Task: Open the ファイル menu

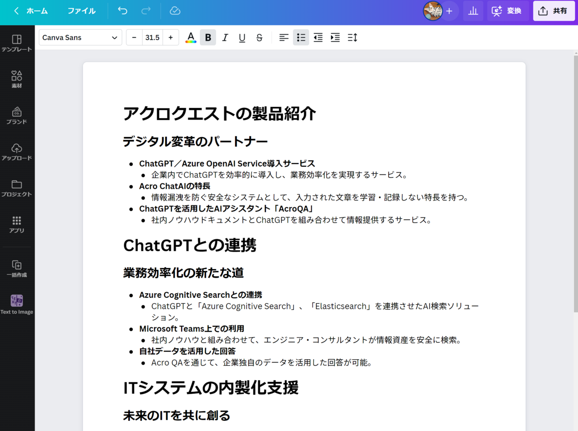Action: coord(81,11)
